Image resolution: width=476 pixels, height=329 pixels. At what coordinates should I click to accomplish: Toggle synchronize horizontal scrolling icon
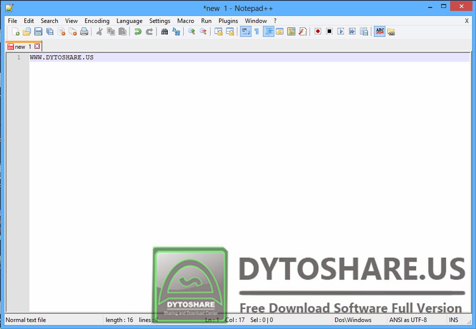tap(230, 31)
